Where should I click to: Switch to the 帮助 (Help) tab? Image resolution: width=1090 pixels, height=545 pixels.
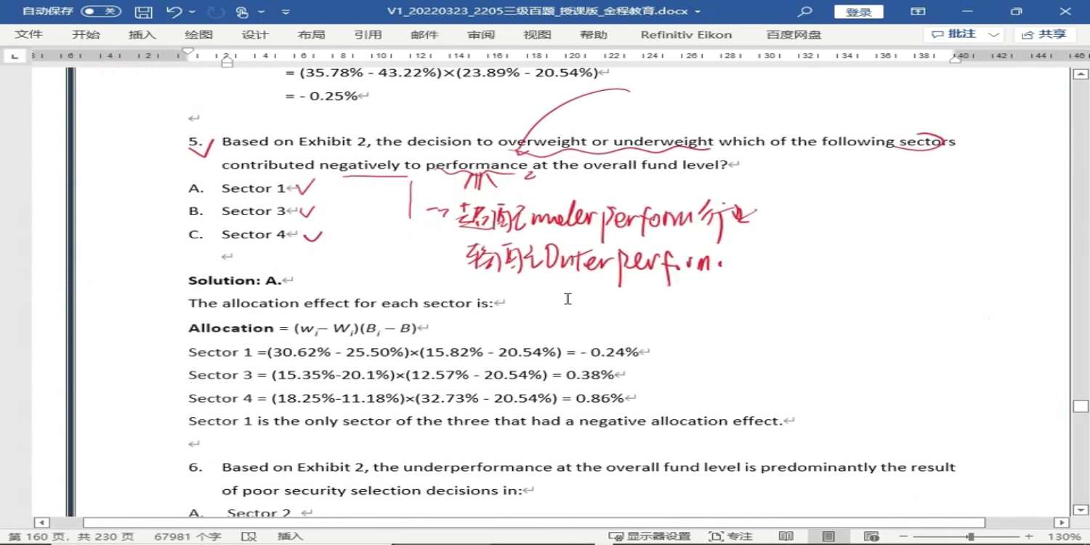point(594,35)
